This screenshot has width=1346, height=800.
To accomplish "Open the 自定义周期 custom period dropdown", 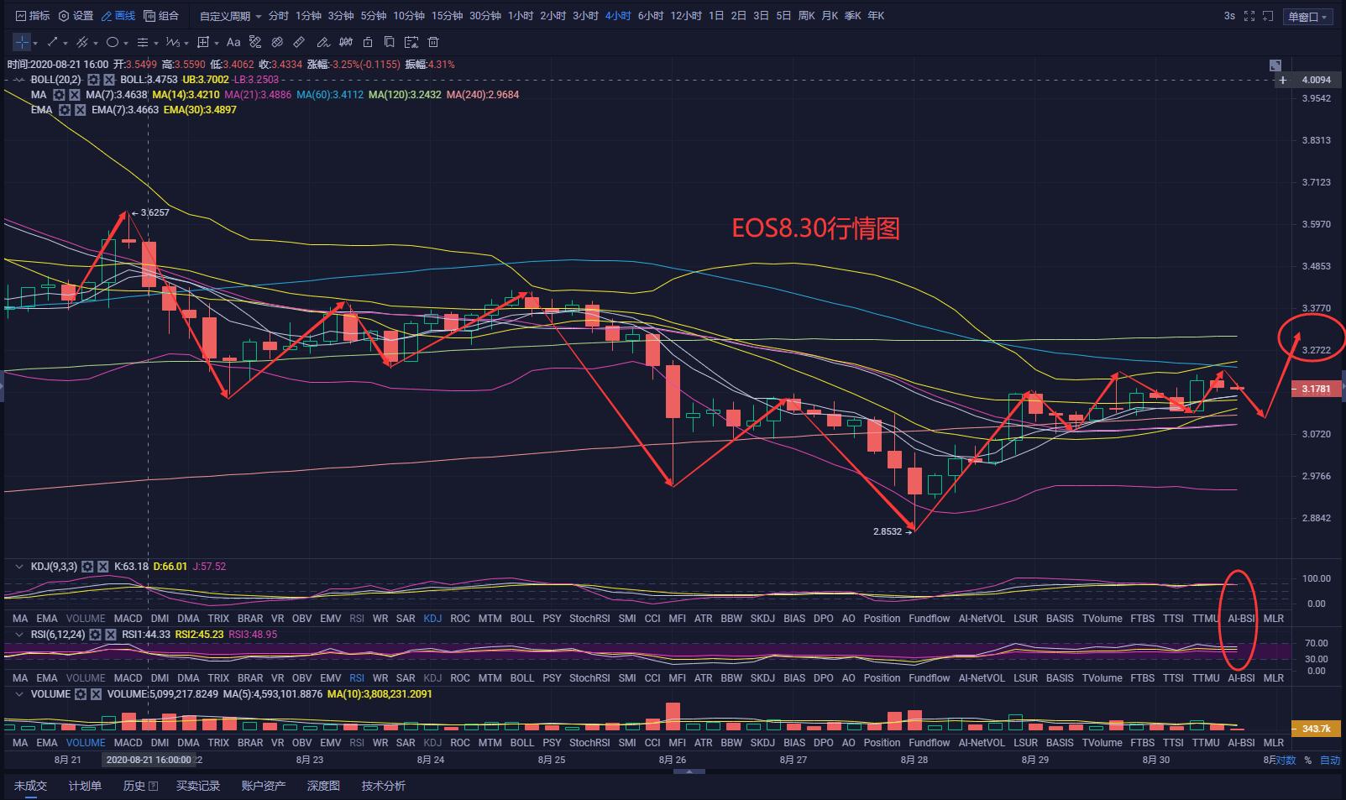I will pyautogui.click(x=230, y=16).
